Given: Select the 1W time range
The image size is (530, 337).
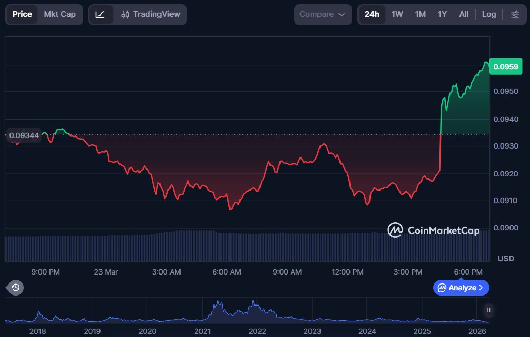Looking at the screenshot, I should (x=397, y=14).
